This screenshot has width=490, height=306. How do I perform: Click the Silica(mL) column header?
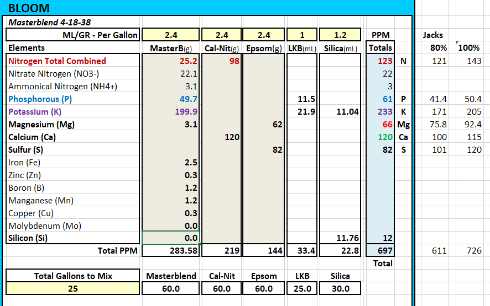pyautogui.click(x=340, y=49)
